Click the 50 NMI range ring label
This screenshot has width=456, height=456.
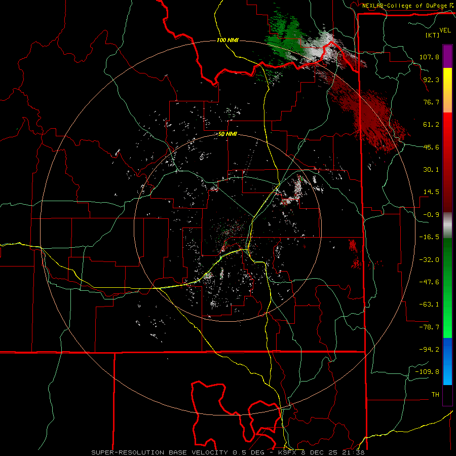[x=227, y=134]
